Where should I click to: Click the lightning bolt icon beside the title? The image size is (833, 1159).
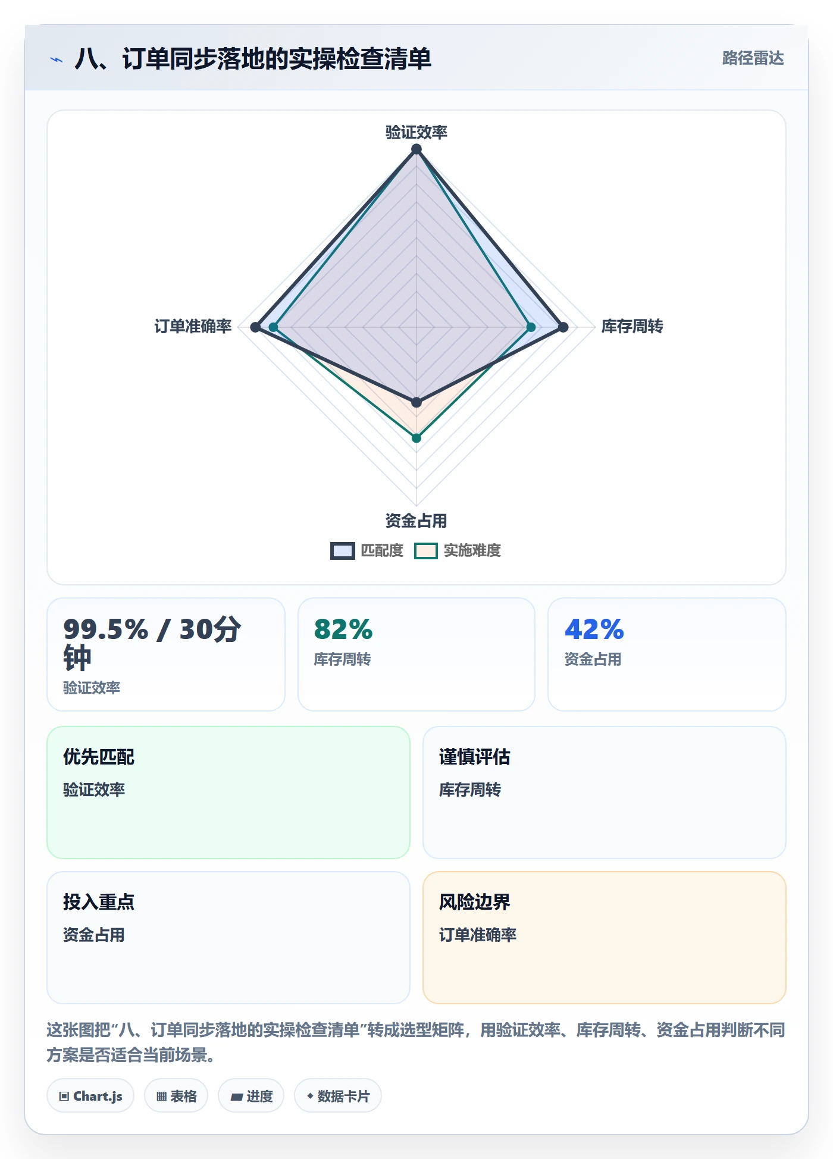coord(57,59)
